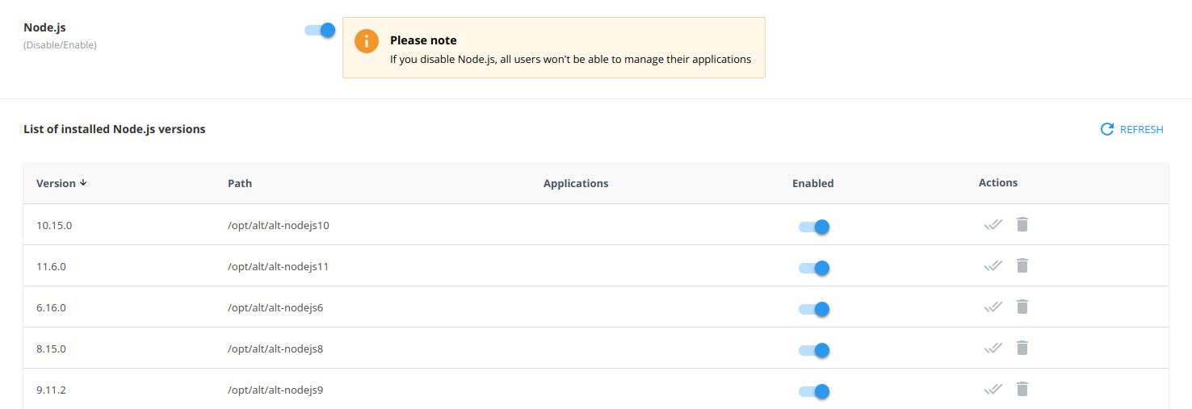The width and height of the screenshot is (1192, 409).
Task: Delete Node.js version 11.6.0 with trash icon
Action: coord(1022,265)
